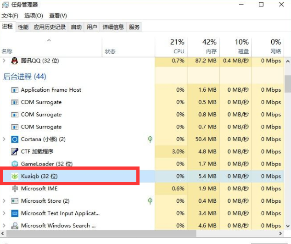Select the Tencent QQ penguin icon
291x244 pixels.
point(15,61)
